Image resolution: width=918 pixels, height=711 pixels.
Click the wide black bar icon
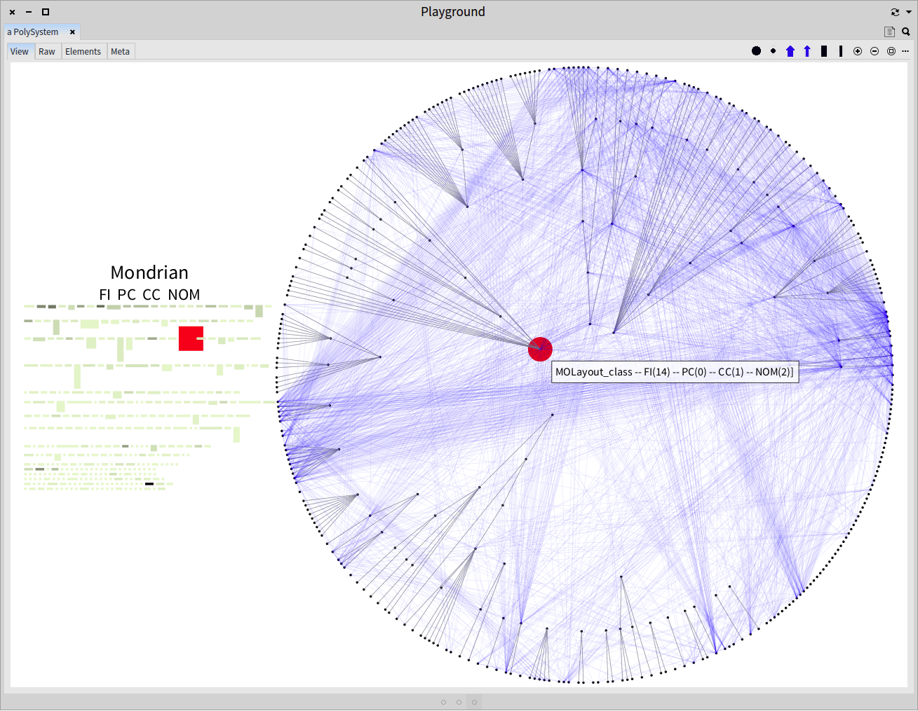click(x=824, y=51)
